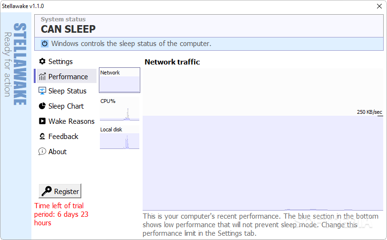The width and height of the screenshot is (387, 240).
Task: Select the Local disk graph thumbnail
Action: click(x=119, y=138)
